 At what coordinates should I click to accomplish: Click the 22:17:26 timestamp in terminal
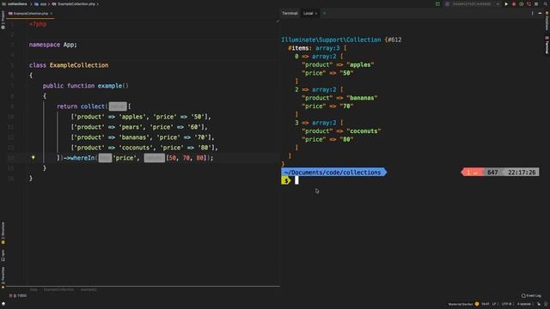(x=522, y=173)
